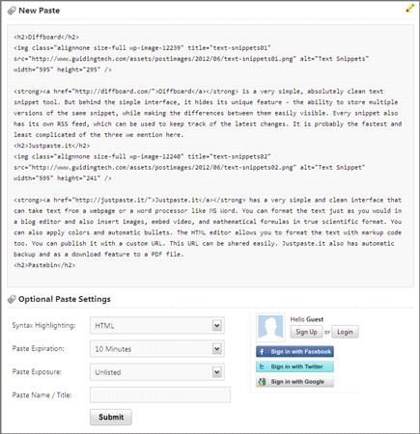
Task: Open the Syntax Highlighting dropdown showing HTML
Action: point(157,326)
